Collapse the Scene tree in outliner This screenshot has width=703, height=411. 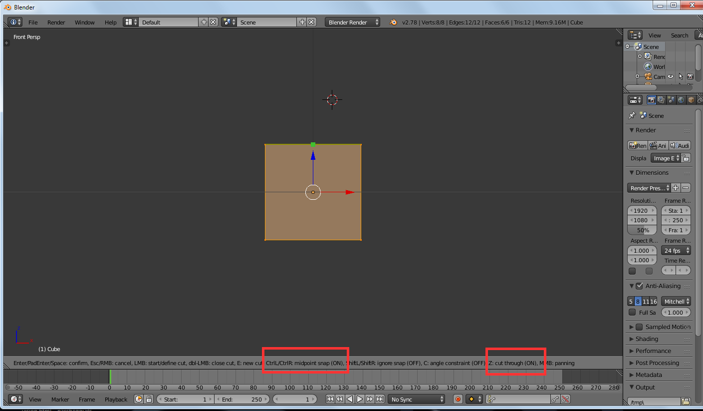point(628,46)
